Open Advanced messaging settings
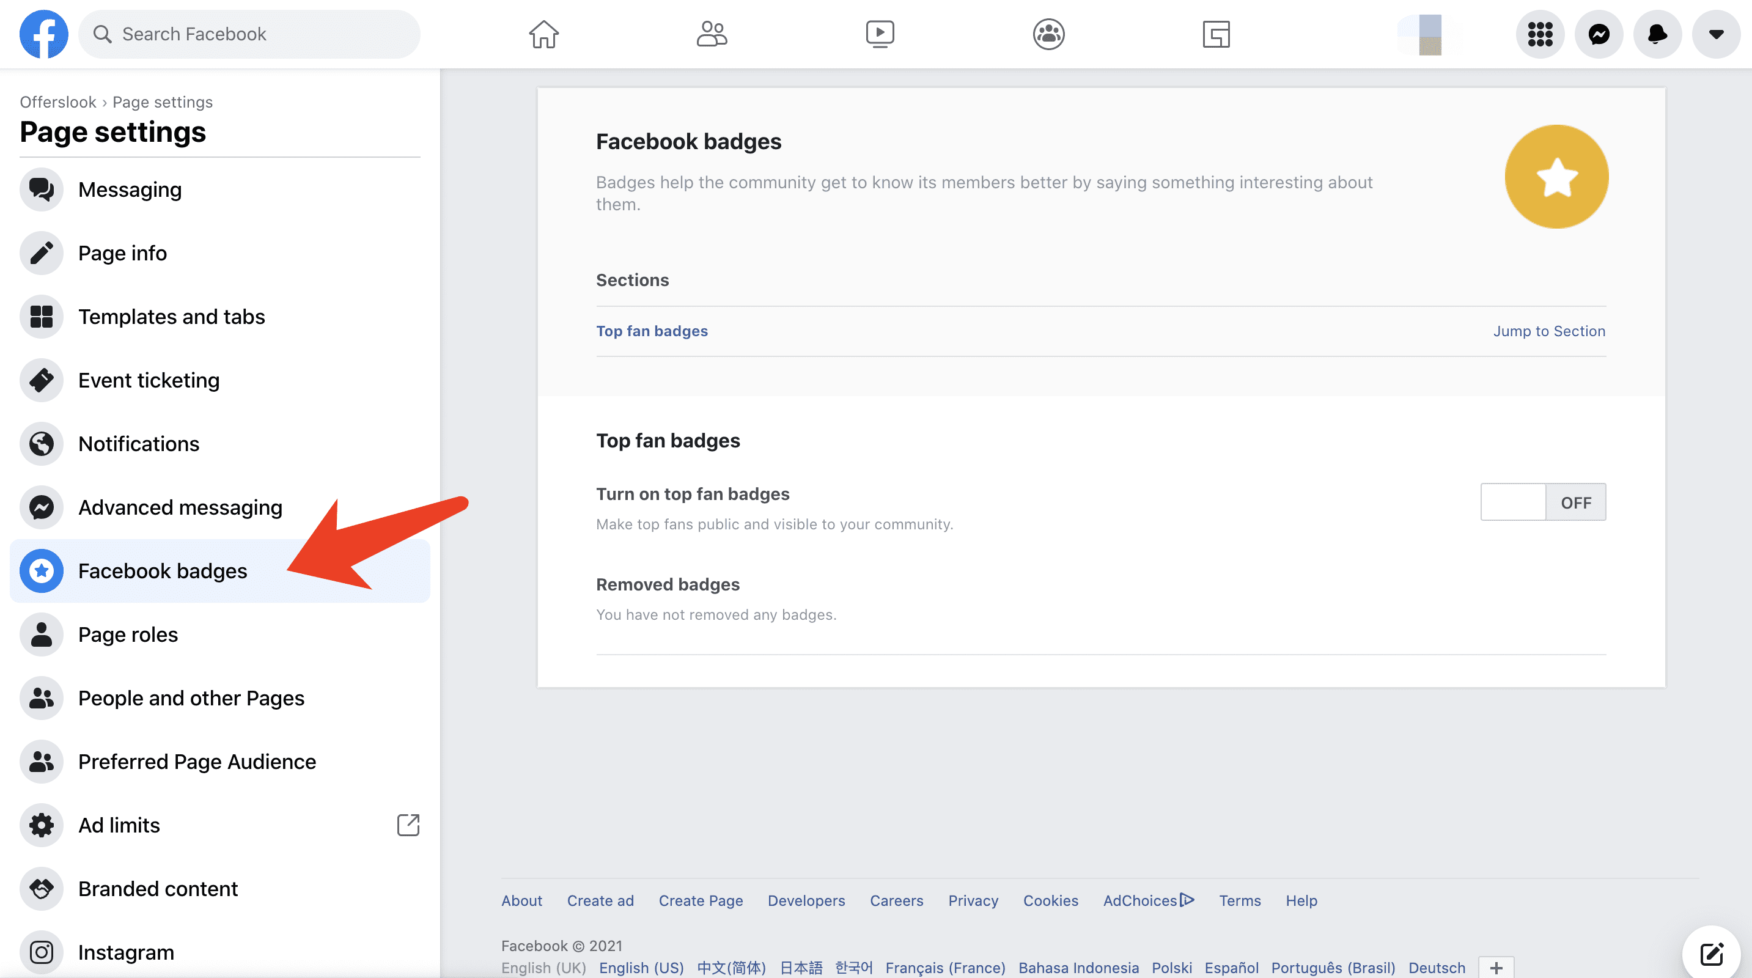 [x=179, y=507]
